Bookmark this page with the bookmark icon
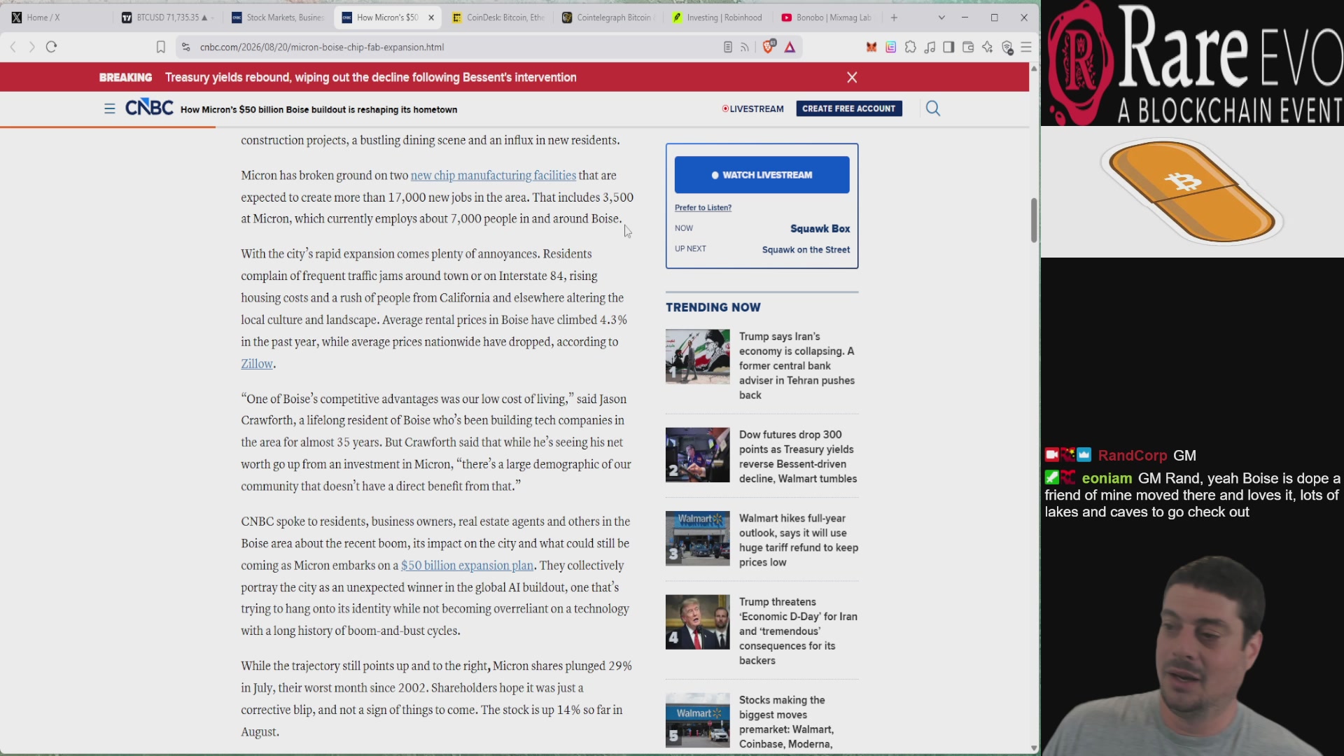1344x756 pixels. 160,47
